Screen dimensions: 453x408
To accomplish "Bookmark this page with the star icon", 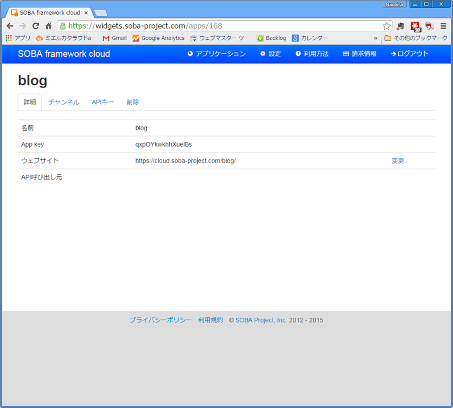I will pos(386,26).
